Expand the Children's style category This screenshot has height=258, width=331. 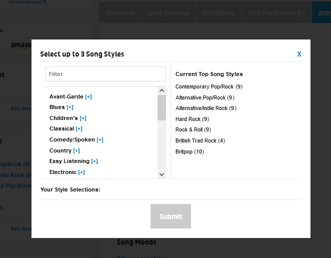point(83,118)
